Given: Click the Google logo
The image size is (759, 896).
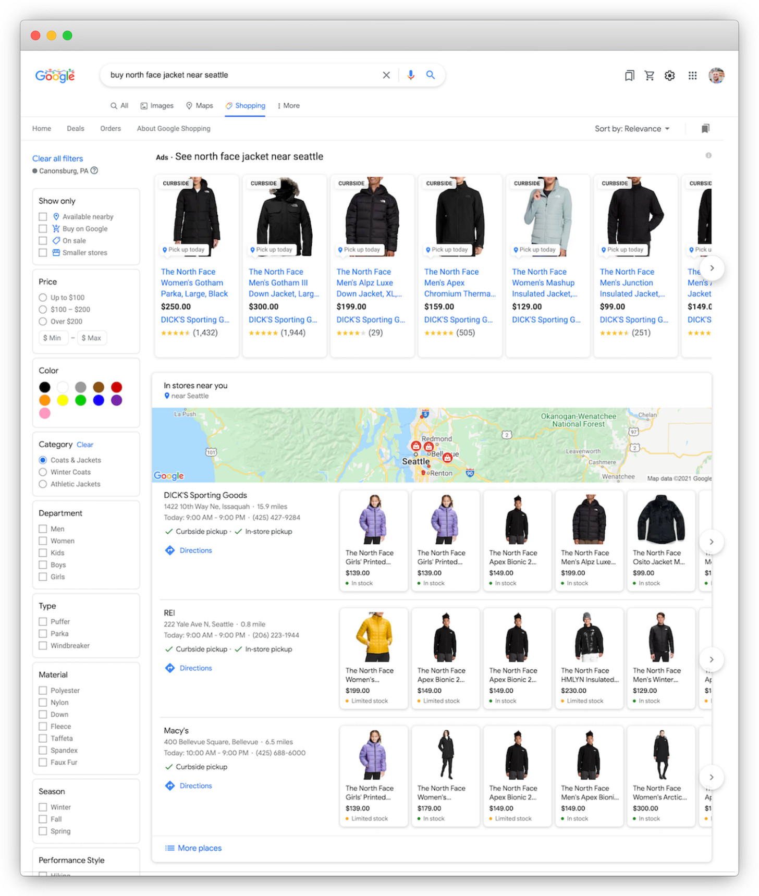Looking at the screenshot, I should 55,76.
